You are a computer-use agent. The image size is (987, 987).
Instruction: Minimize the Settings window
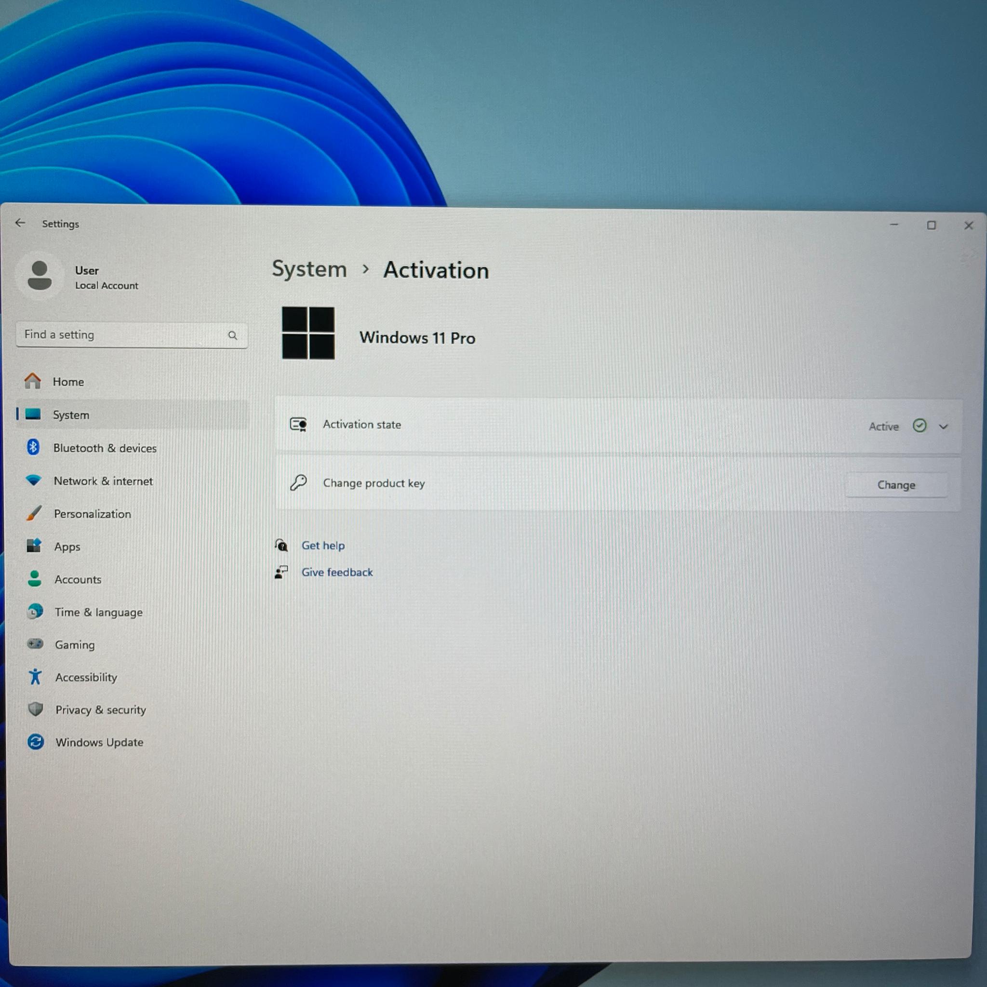point(894,224)
